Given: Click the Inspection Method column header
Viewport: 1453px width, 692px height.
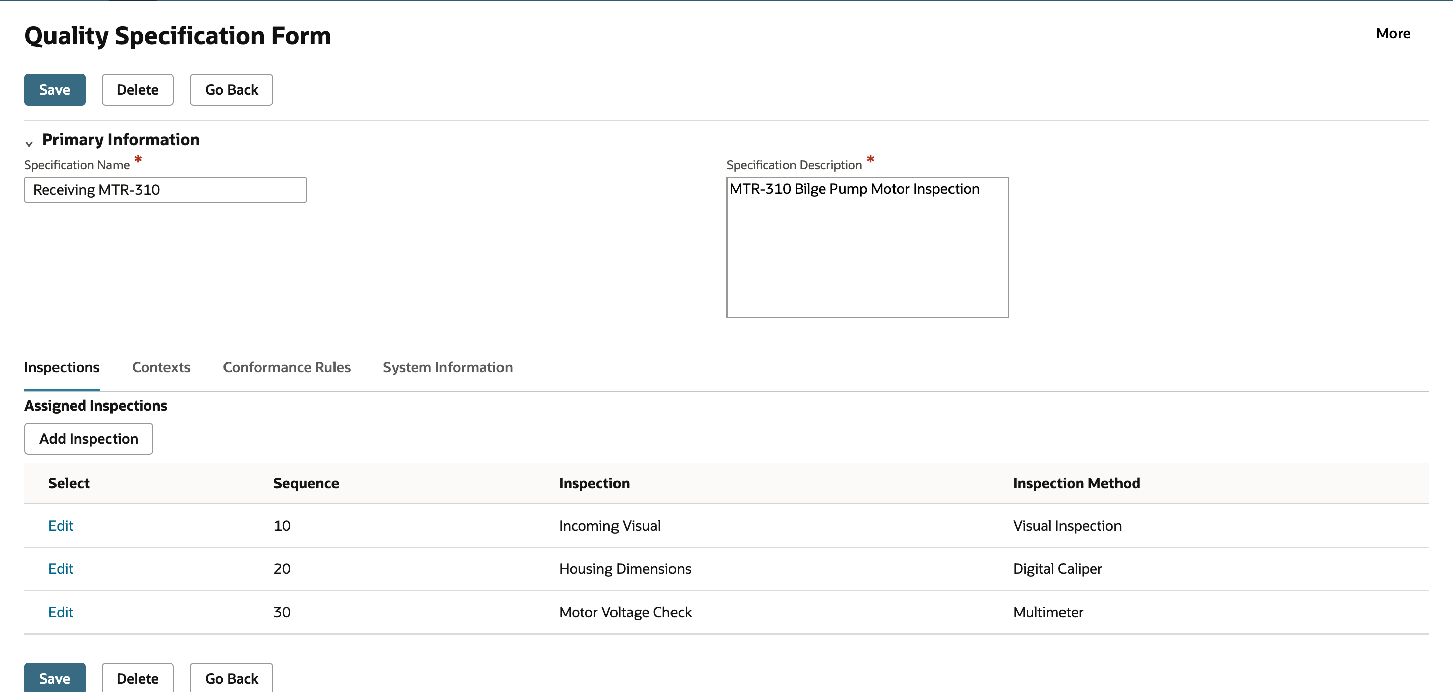Looking at the screenshot, I should 1076,483.
